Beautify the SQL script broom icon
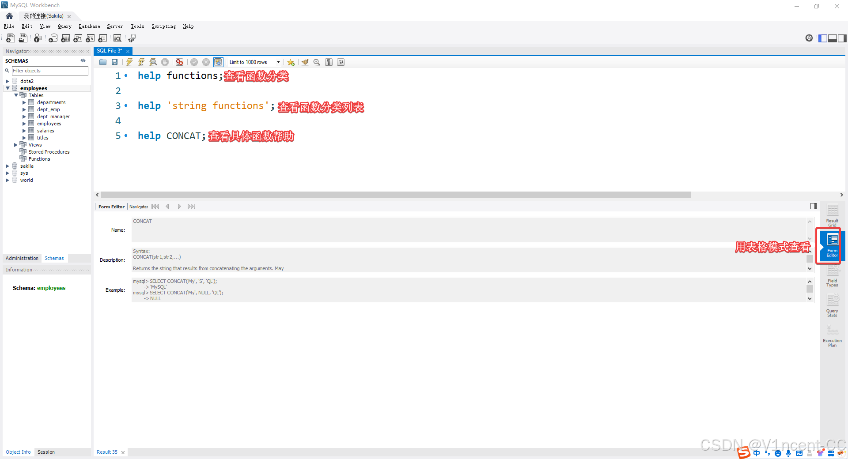The height and width of the screenshot is (459, 848). 305,62
